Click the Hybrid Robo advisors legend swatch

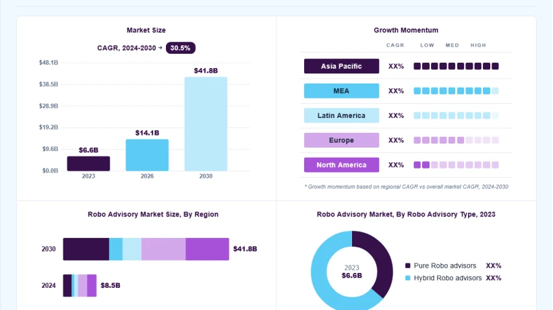(x=408, y=278)
